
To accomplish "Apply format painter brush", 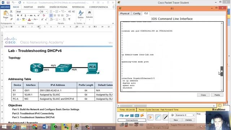I will [11, 19].
